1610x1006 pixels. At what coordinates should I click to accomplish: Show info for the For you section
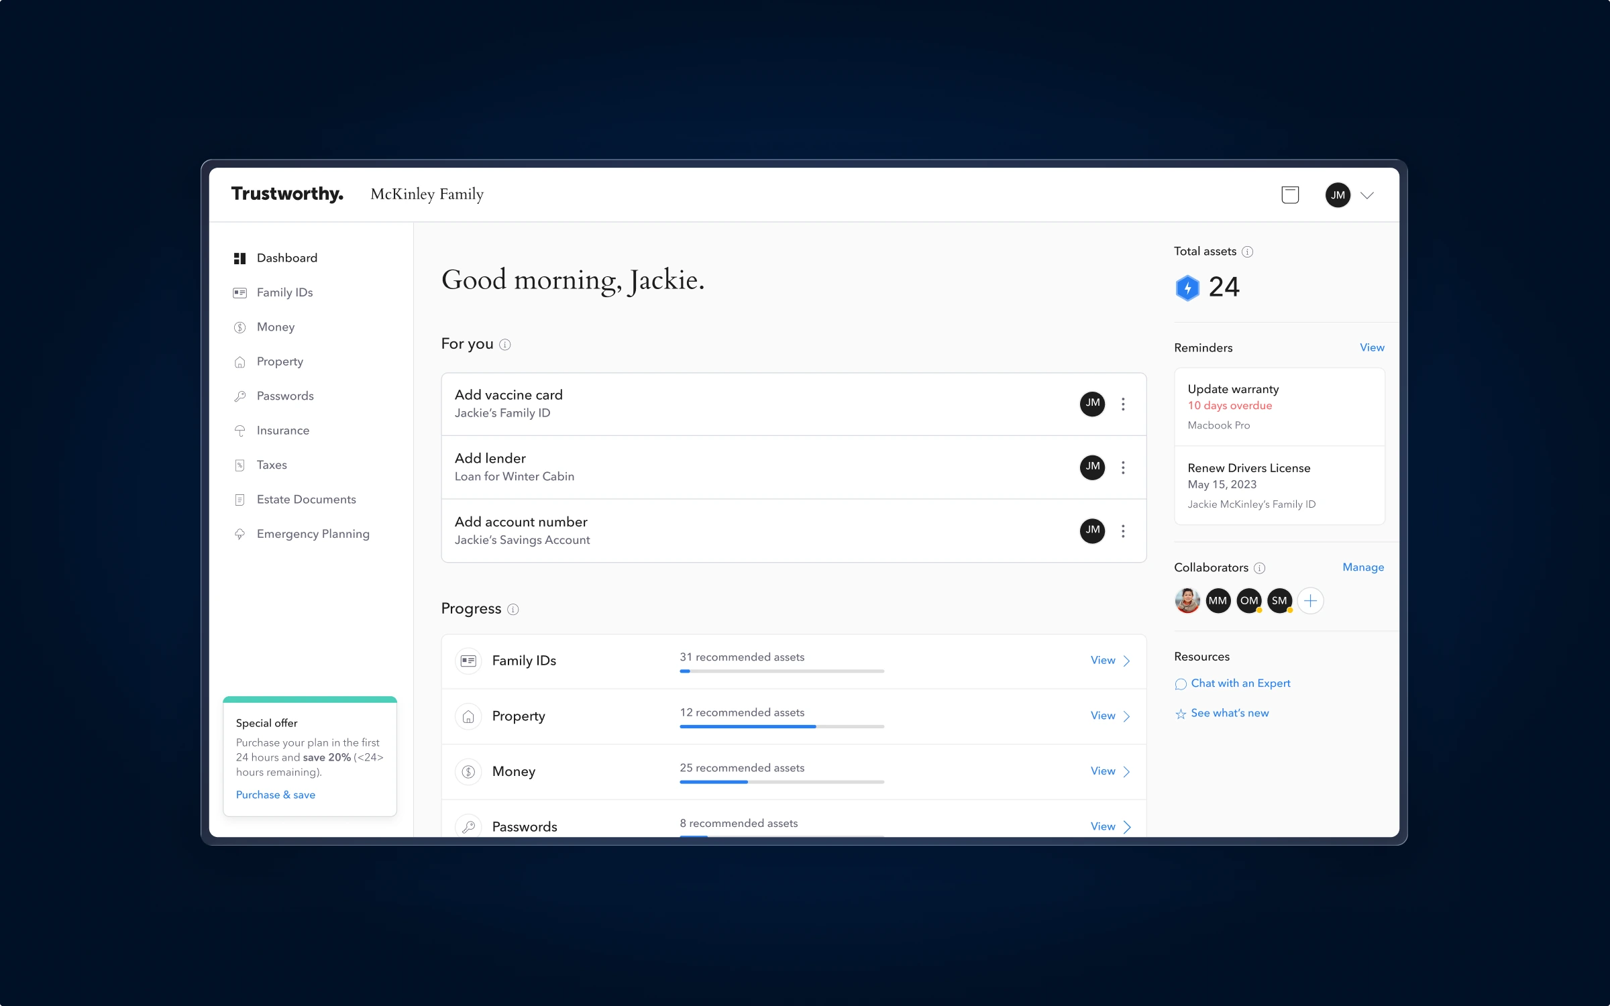point(505,345)
